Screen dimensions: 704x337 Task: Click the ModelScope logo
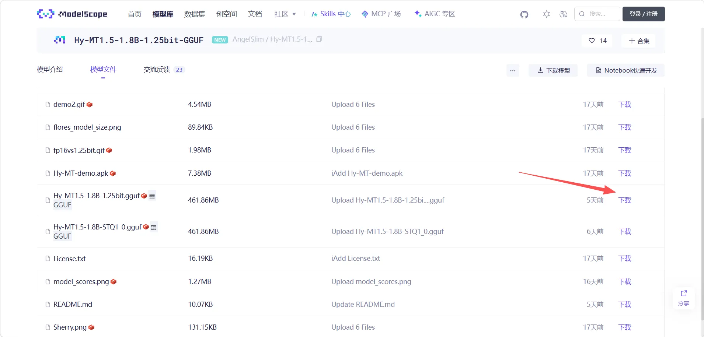(x=72, y=14)
